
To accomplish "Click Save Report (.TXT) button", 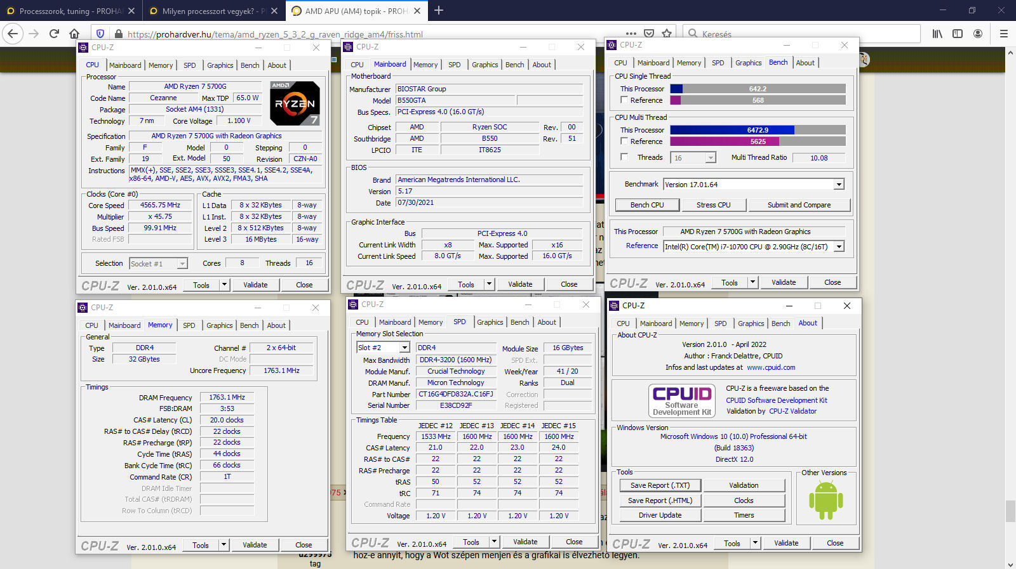I will (660, 485).
